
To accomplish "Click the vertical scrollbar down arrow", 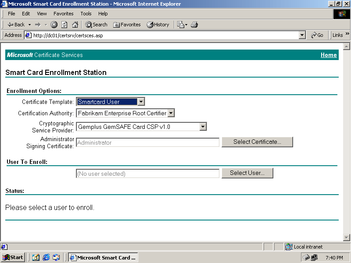I will coord(346,237).
